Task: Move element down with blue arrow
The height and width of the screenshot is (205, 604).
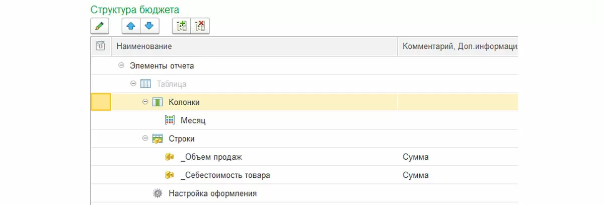Action: point(149,26)
